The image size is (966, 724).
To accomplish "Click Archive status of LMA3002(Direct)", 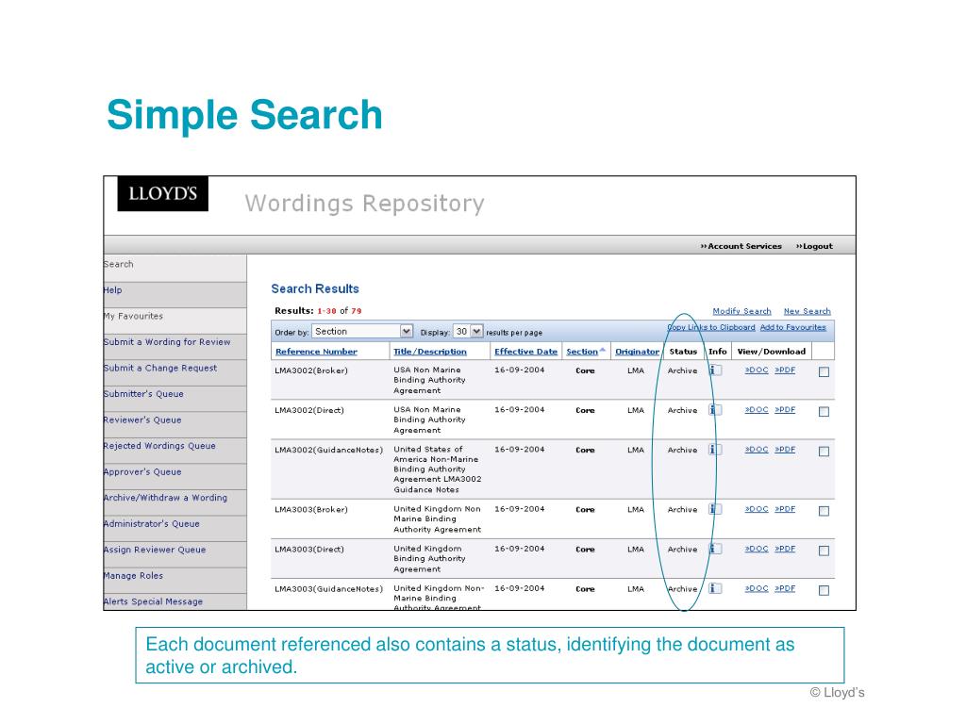I will coord(682,410).
